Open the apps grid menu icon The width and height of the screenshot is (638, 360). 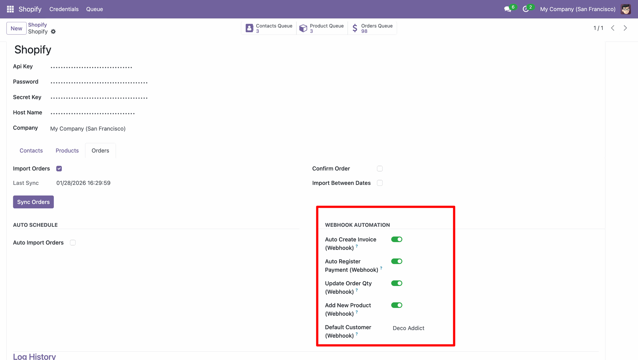10,9
